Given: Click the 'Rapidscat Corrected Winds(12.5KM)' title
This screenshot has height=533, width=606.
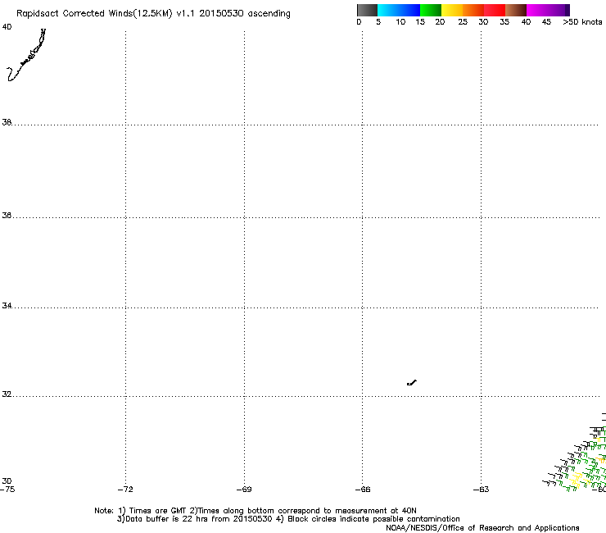Looking at the screenshot, I should click(x=94, y=13).
